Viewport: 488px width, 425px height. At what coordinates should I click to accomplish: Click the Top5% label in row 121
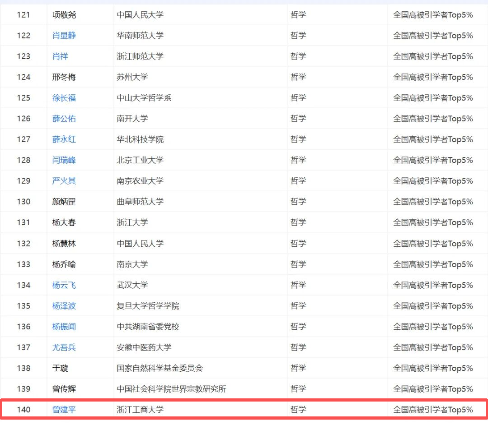(x=433, y=15)
